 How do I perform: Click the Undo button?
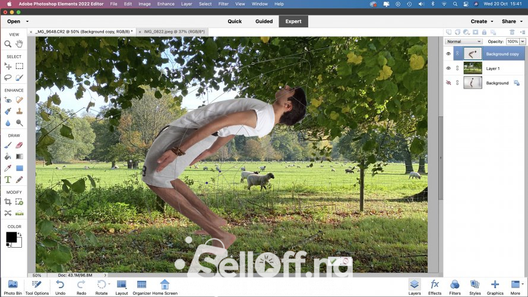coord(60,287)
